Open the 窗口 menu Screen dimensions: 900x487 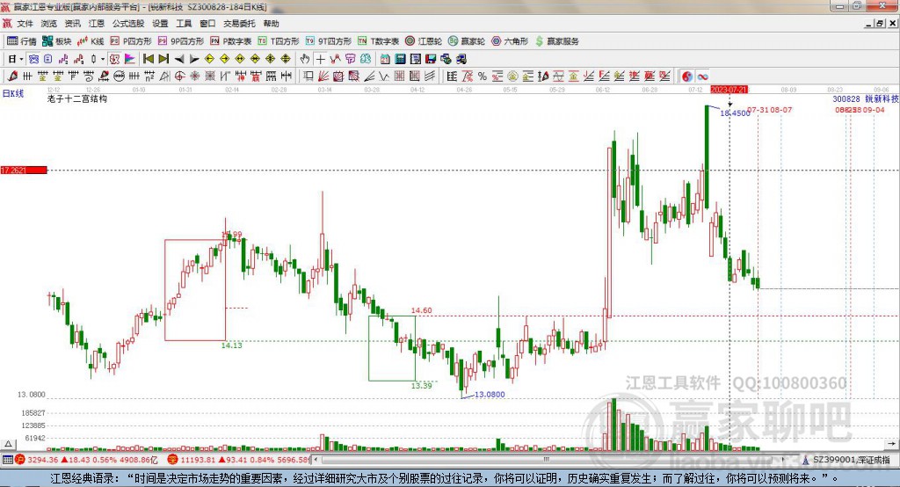207,24
